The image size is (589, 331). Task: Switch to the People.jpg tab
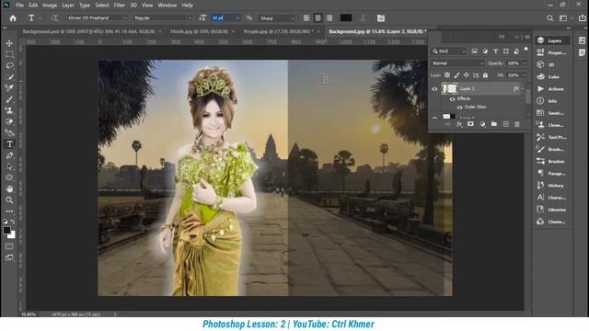point(278,31)
